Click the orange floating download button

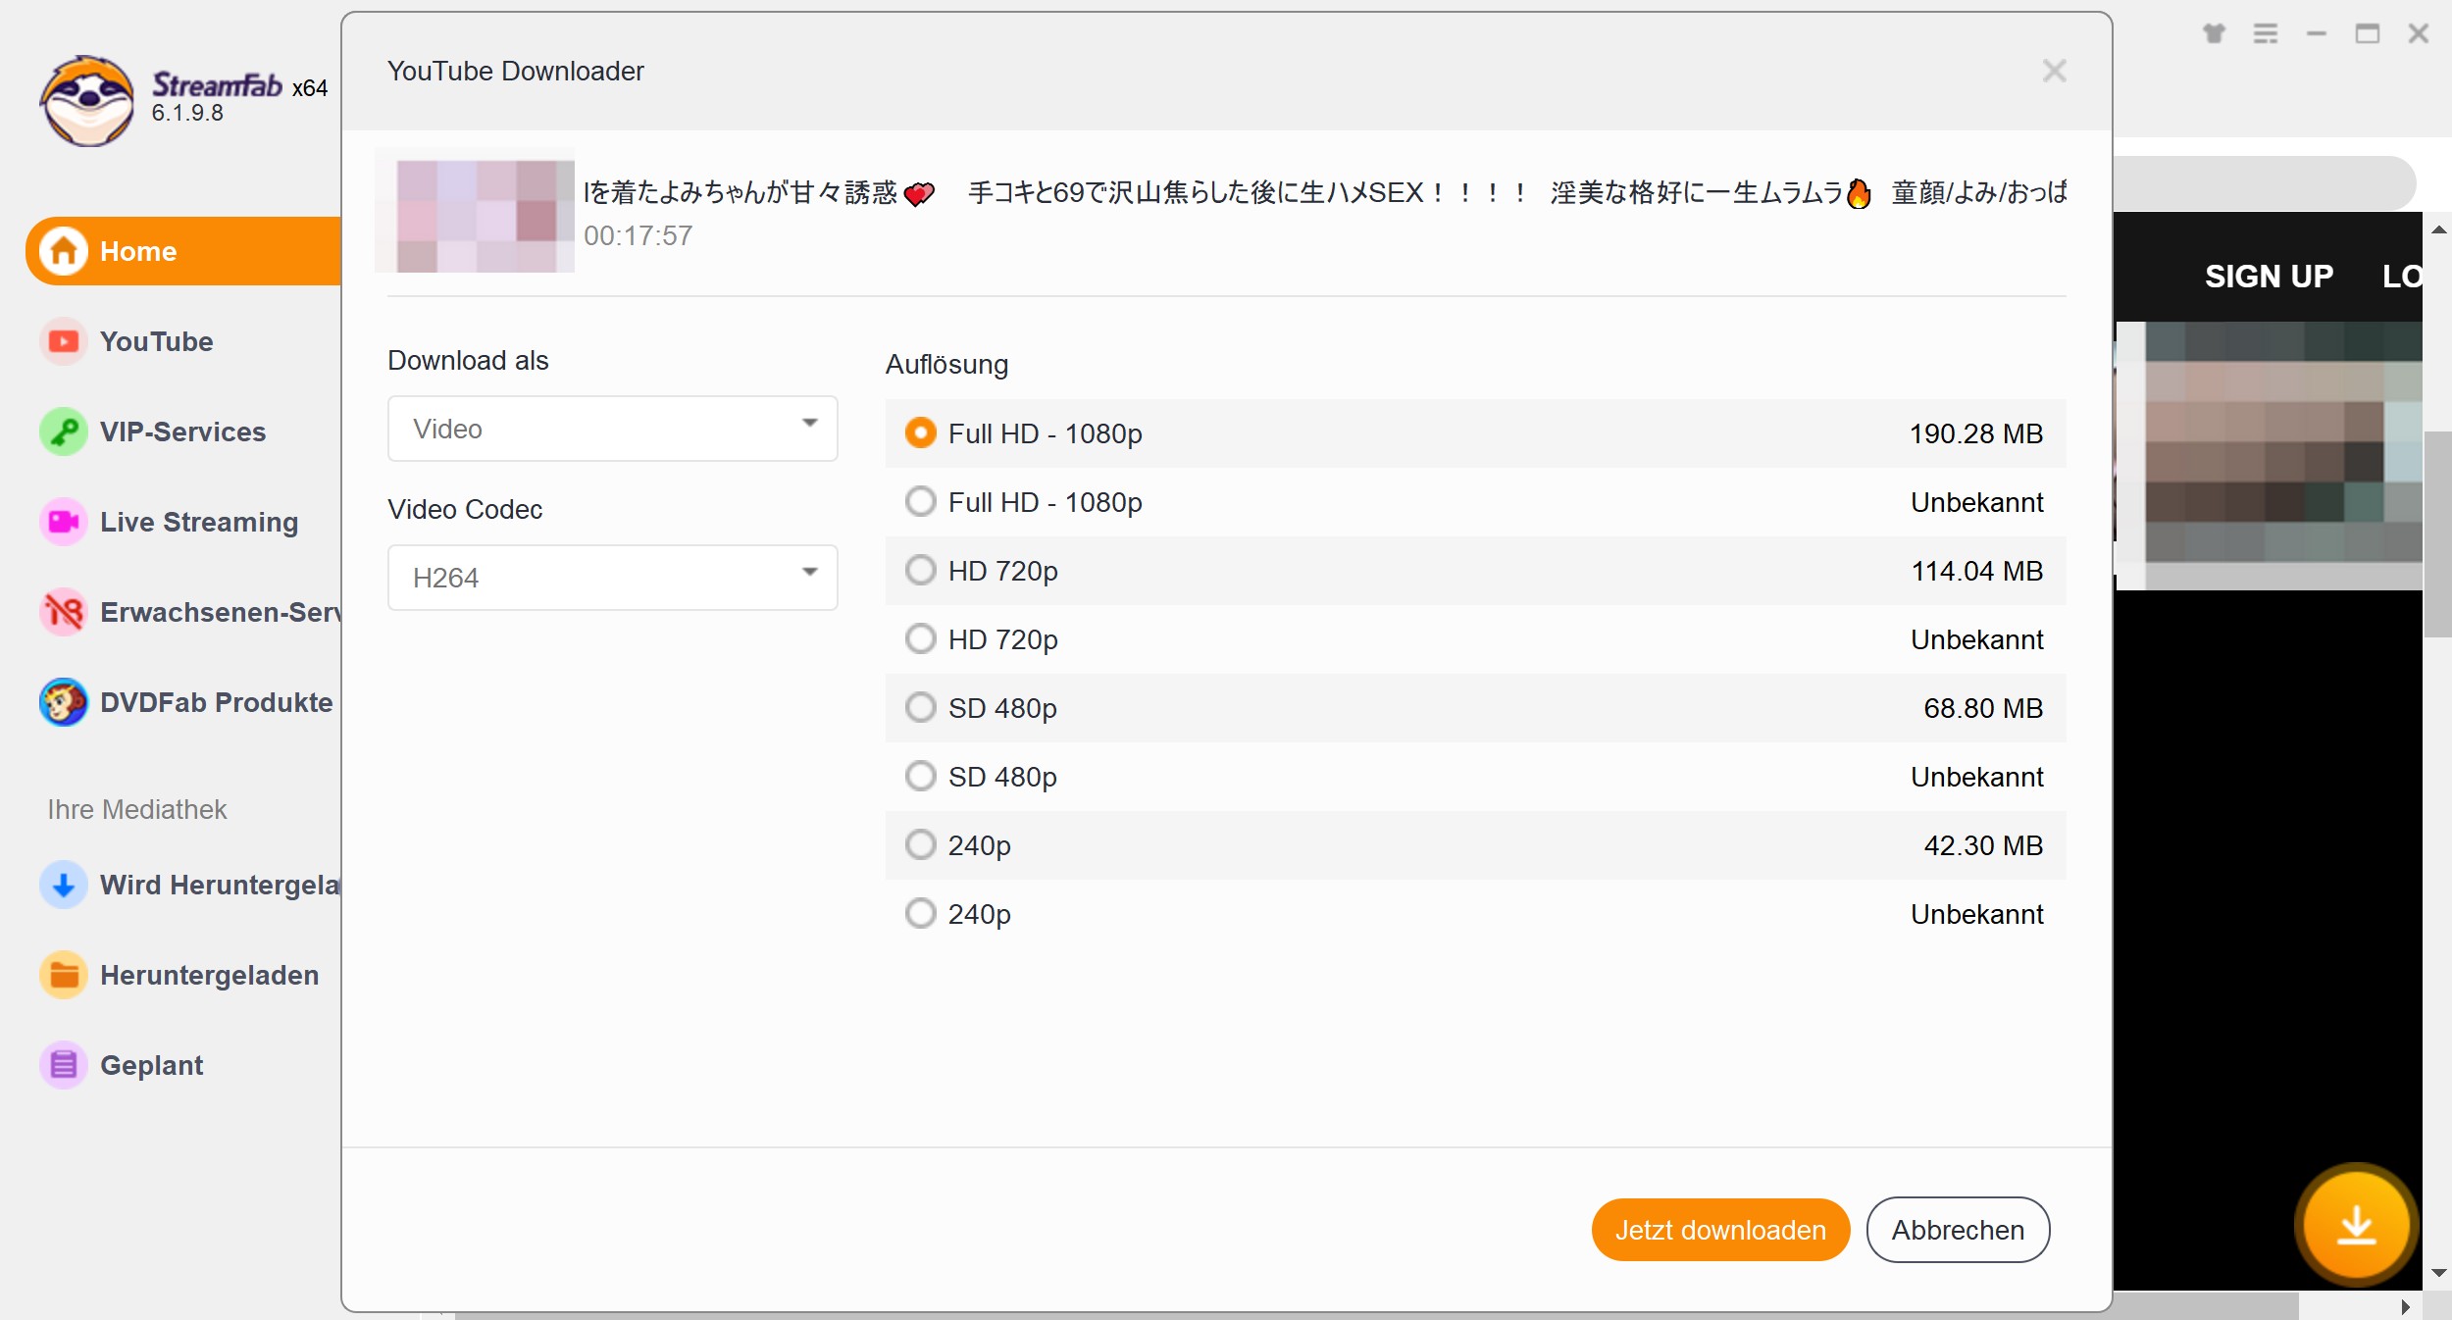[x=2356, y=1225]
